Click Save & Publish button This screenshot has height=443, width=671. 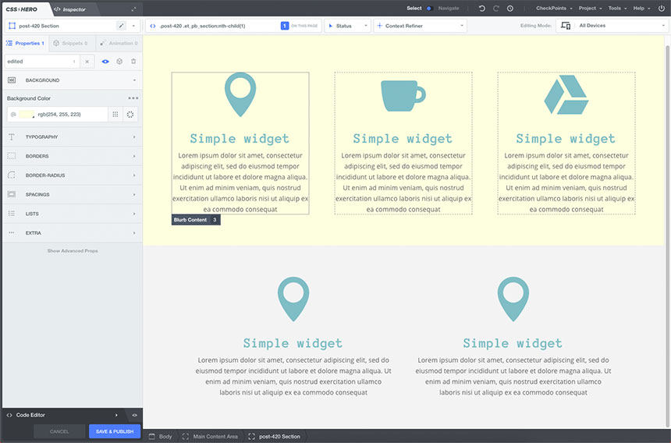click(115, 431)
